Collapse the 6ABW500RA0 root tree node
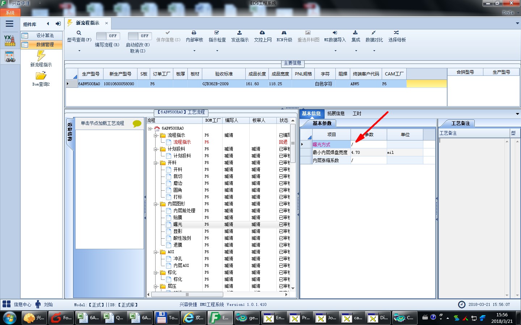This screenshot has width=521, height=325. coord(150,129)
